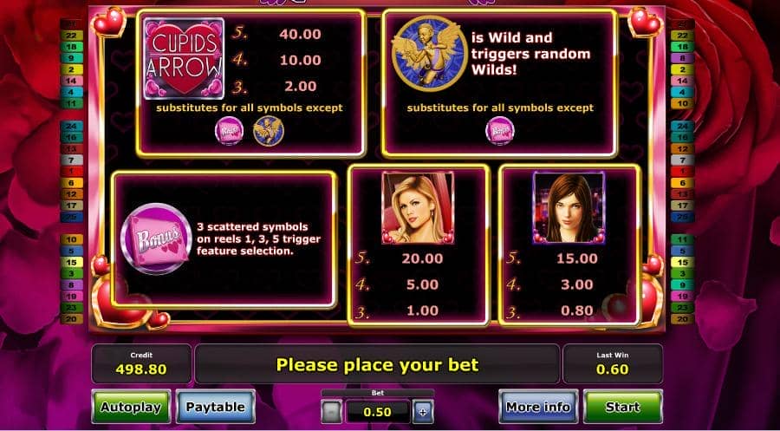Click the Credit balance display
This screenshot has height=431, width=780.
click(x=141, y=364)
